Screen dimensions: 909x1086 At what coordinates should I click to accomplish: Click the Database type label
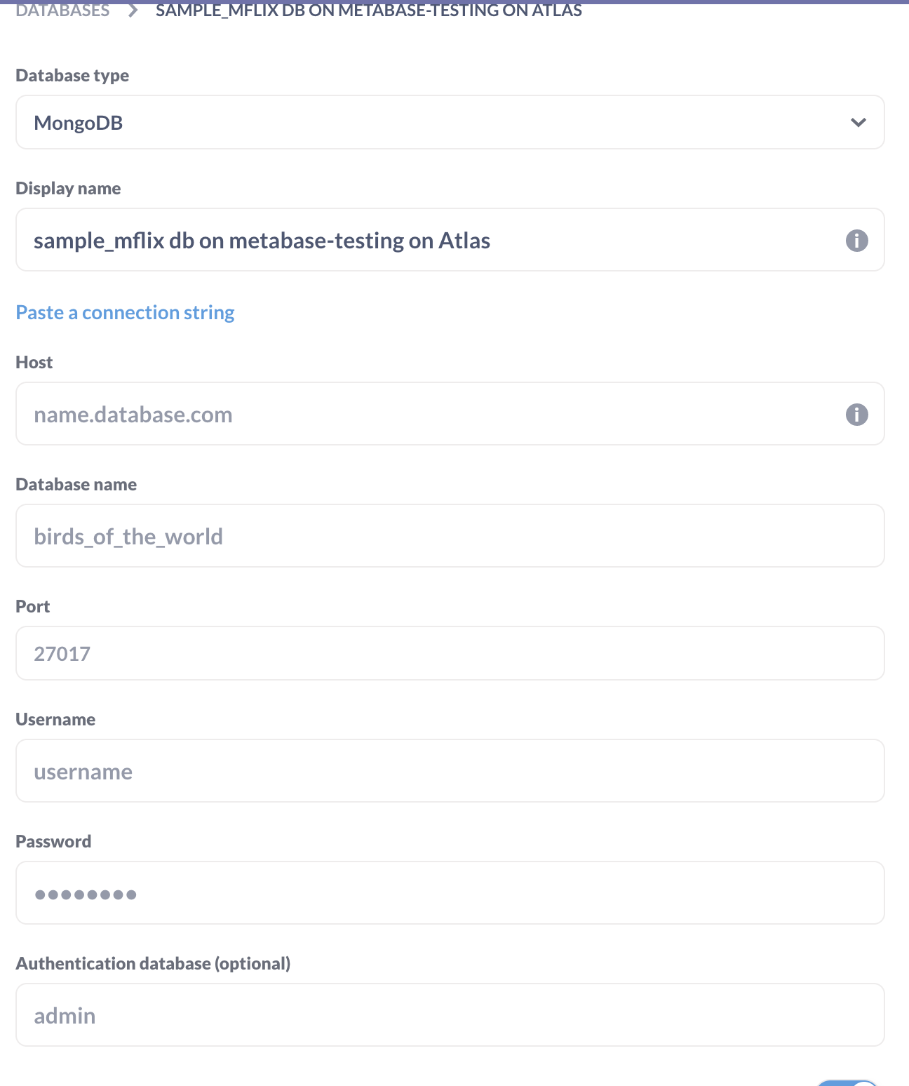tap(72, 75)
